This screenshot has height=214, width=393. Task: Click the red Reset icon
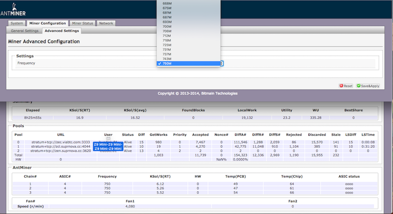(341, 86)
